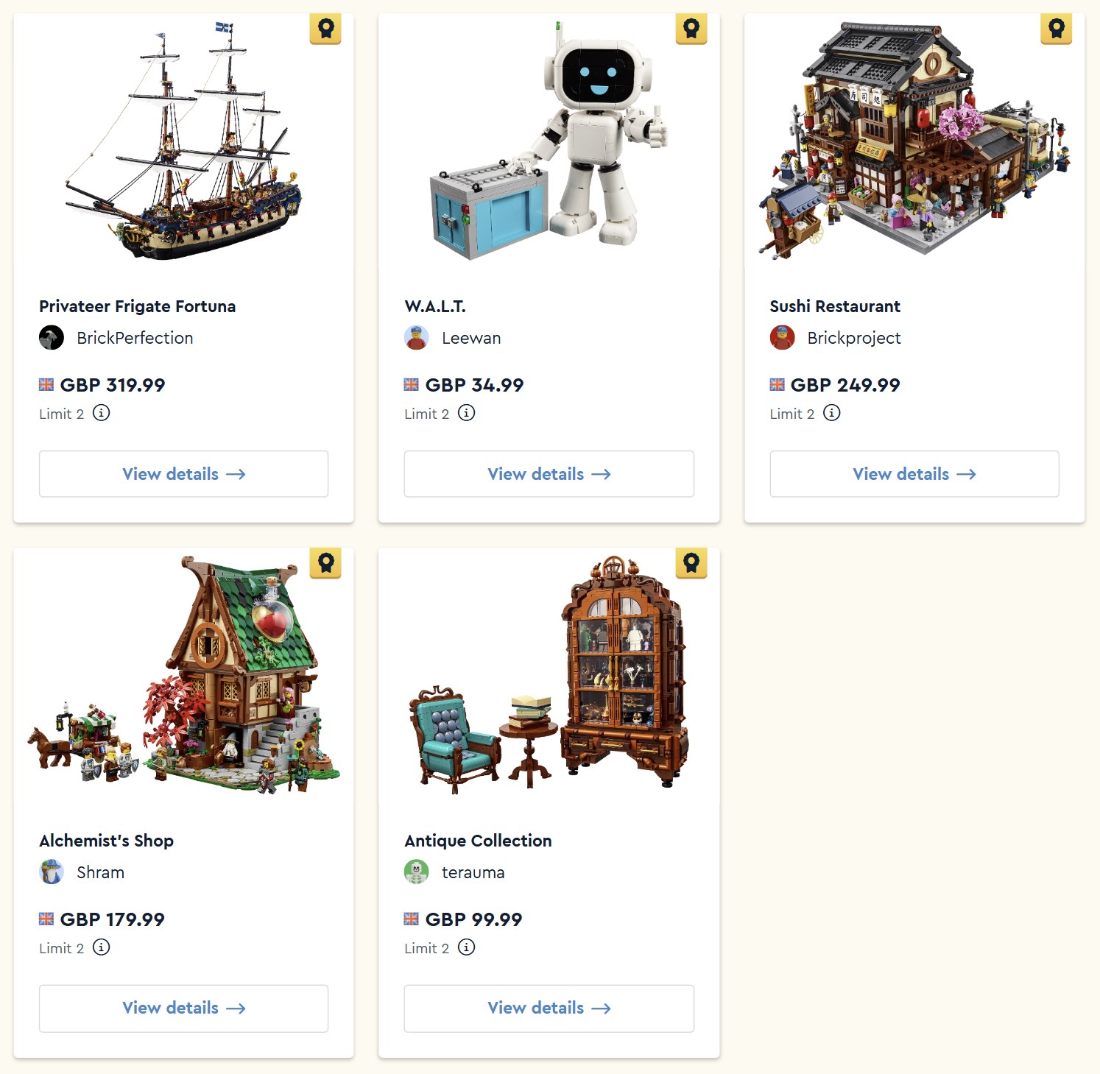View details for Alchemist's Shop
Viewport: 1100px width, 1074px height.
(x=183, y=1008)
